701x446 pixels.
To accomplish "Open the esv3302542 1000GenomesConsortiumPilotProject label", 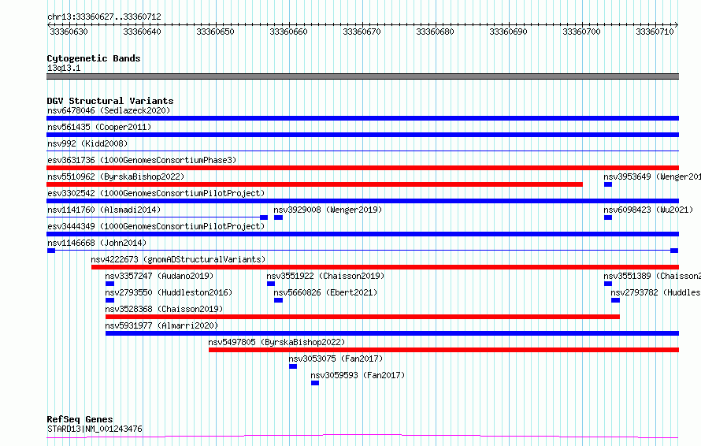I will pos(156,193).
